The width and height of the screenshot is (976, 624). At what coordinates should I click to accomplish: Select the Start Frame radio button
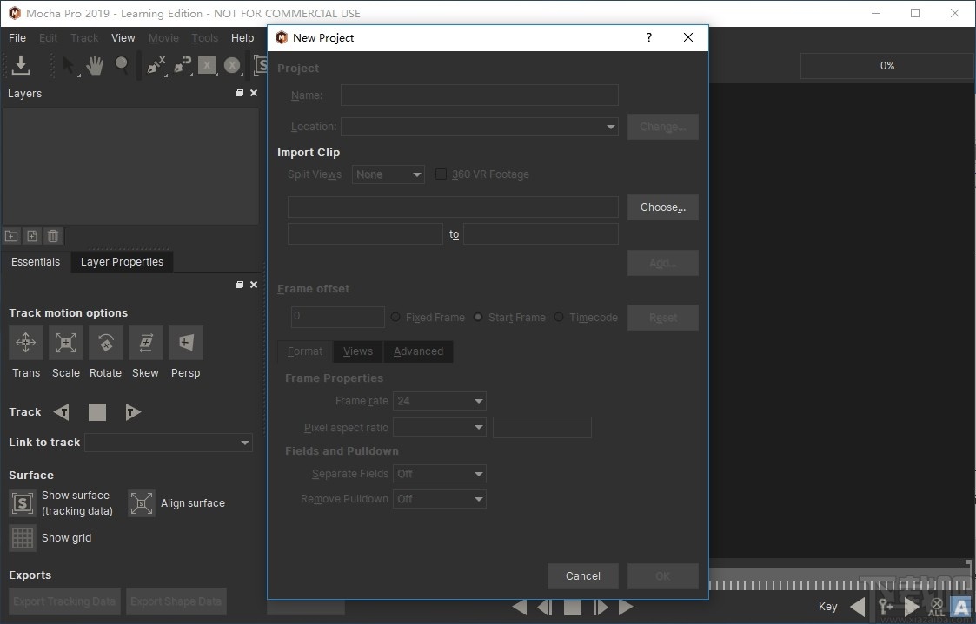478,317
